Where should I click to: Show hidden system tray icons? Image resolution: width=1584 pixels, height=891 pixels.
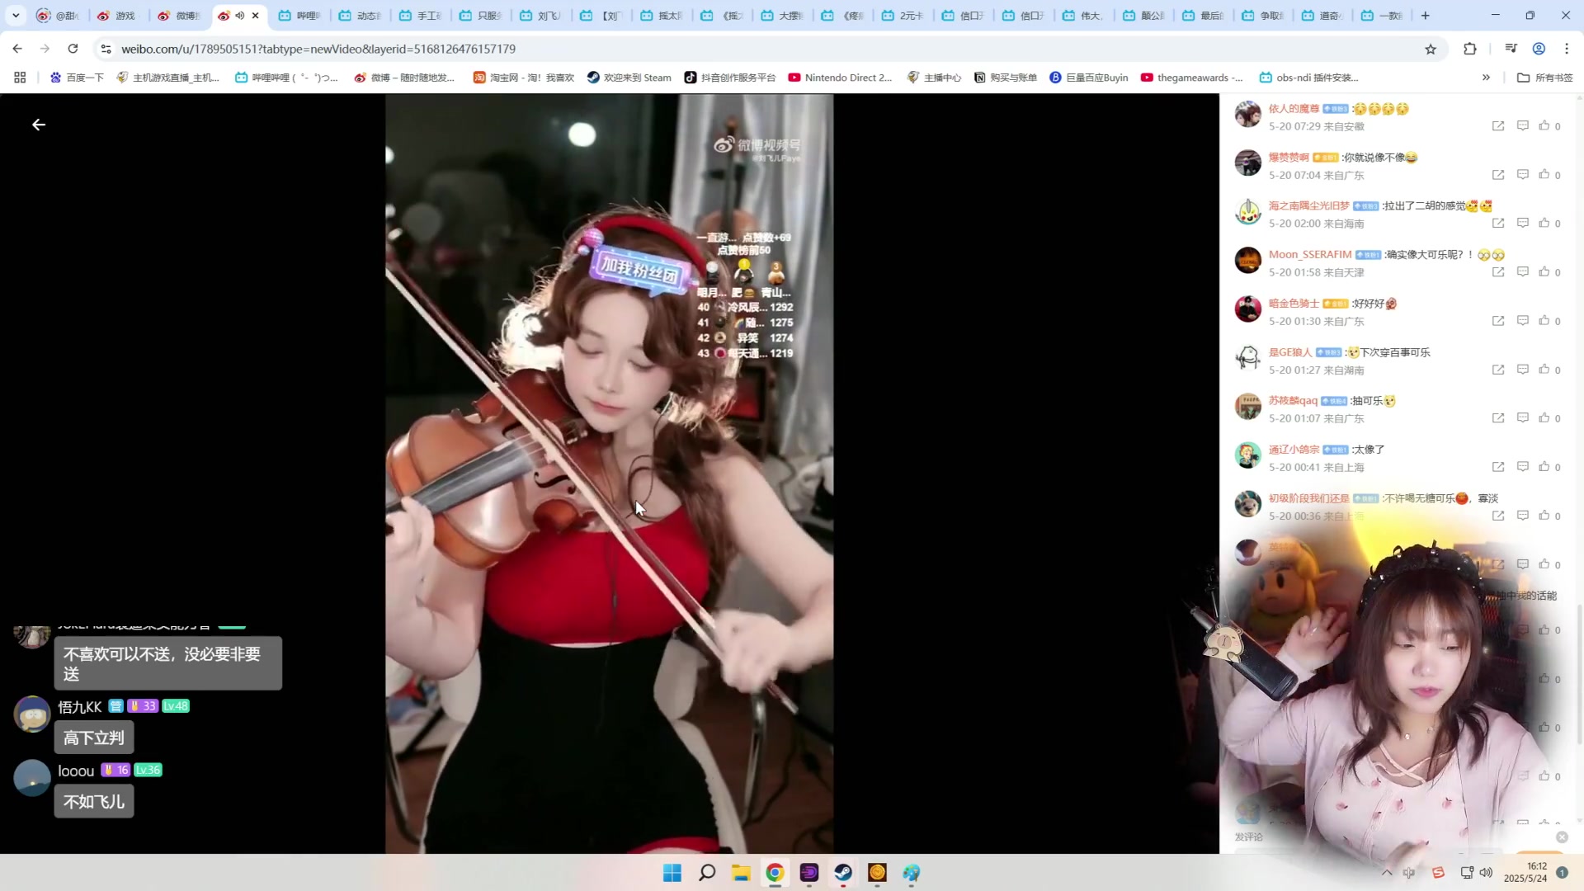1387,873
